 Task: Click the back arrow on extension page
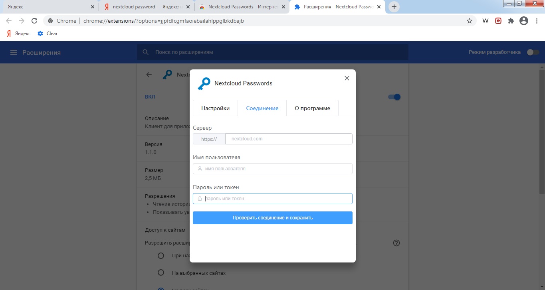point(149,75)
